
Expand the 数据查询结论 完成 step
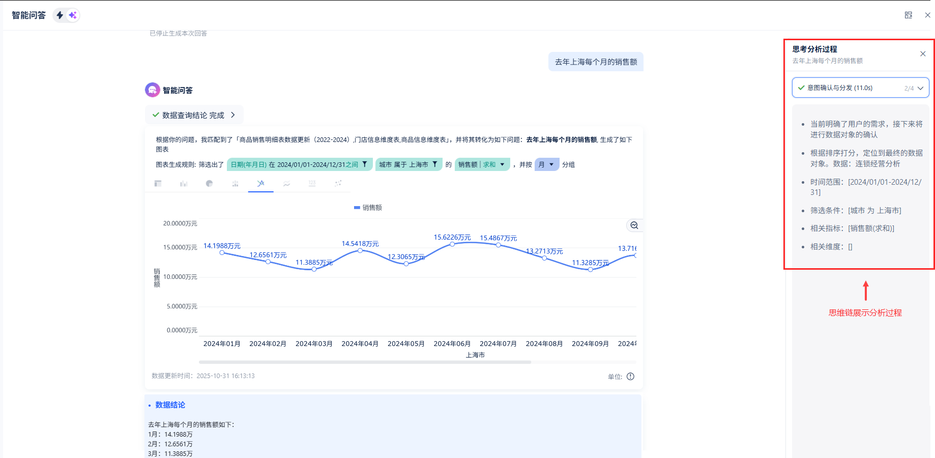coord(194,115)
